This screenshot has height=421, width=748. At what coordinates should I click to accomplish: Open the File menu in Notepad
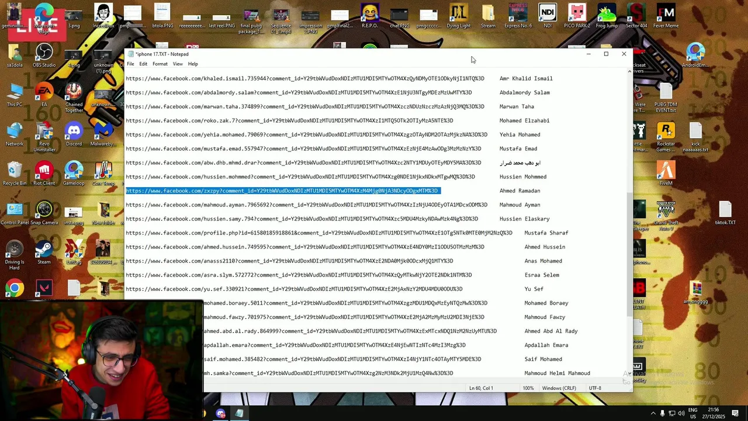pos(130,64)
